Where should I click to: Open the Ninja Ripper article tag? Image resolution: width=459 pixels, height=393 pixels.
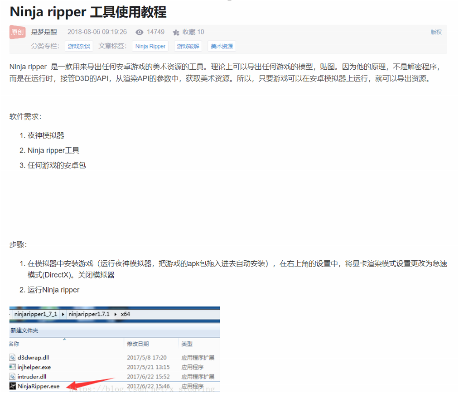click(150, 46)
